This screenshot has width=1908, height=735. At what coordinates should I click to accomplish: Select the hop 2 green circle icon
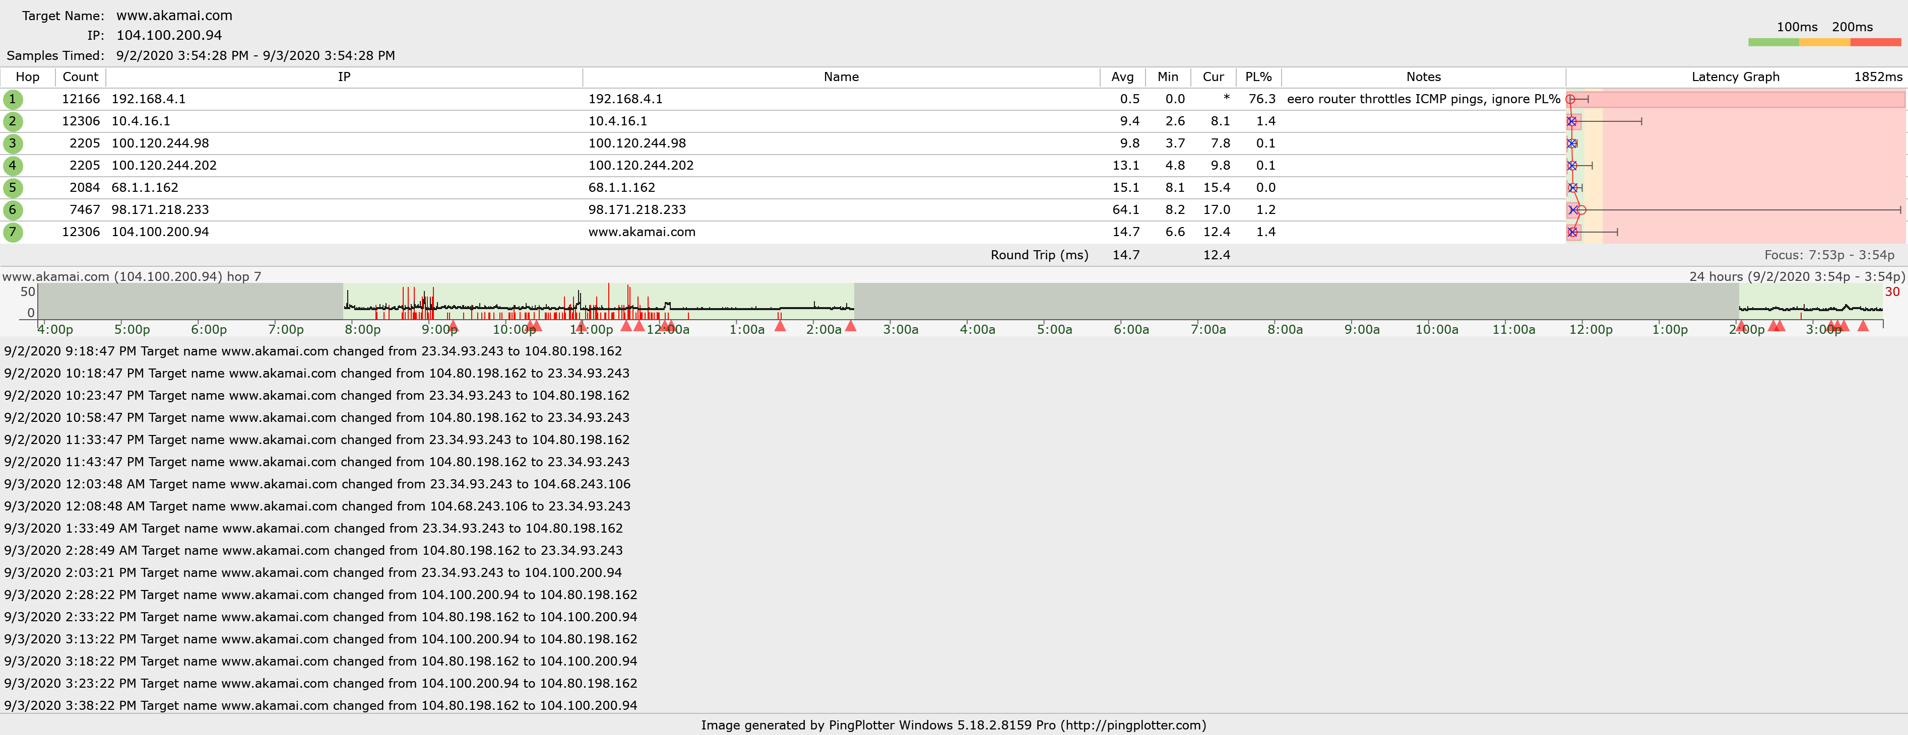click(13, 121)
